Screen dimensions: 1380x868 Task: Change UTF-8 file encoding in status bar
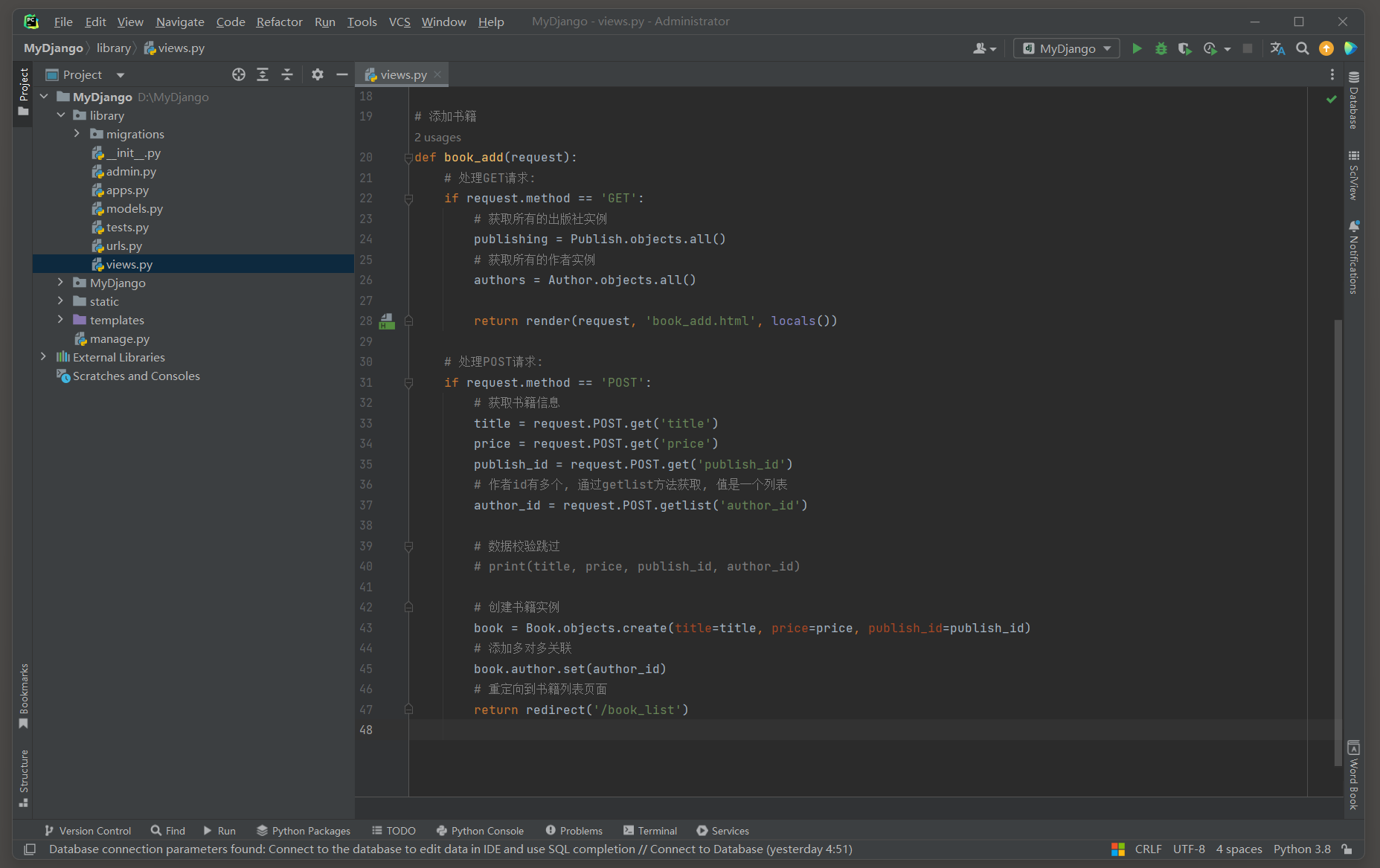tap(1189, 849)
